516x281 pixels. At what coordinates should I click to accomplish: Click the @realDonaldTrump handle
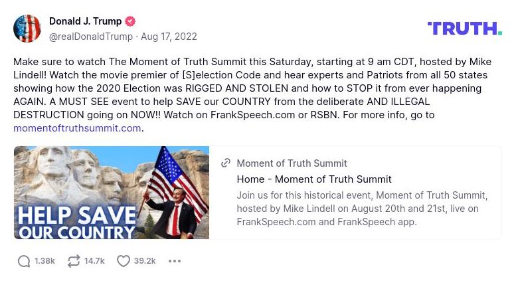90,37
